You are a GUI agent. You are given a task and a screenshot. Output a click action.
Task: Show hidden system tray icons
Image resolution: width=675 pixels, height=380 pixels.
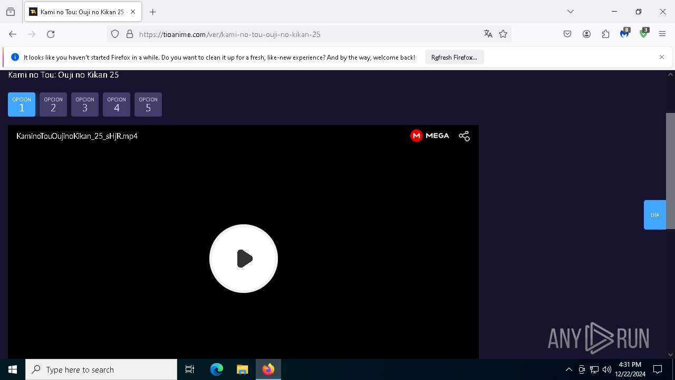tap(568, 369)
